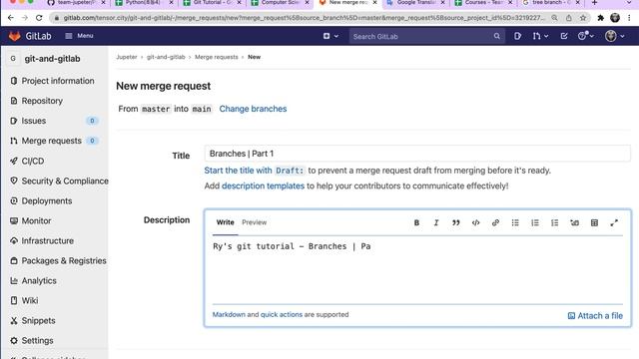
Task: Apply italic text formatting
Action: point(436,222)
